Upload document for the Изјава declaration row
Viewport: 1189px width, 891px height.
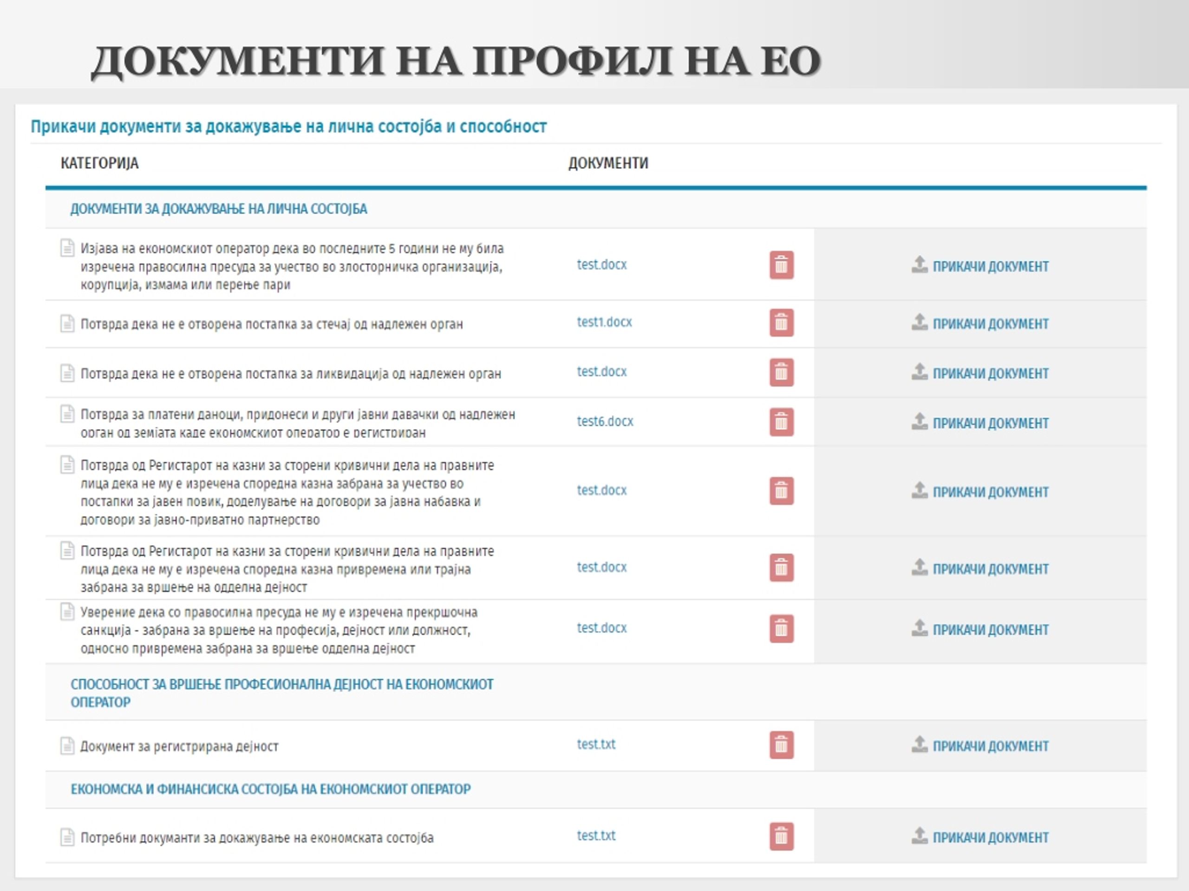coord(980,265)
